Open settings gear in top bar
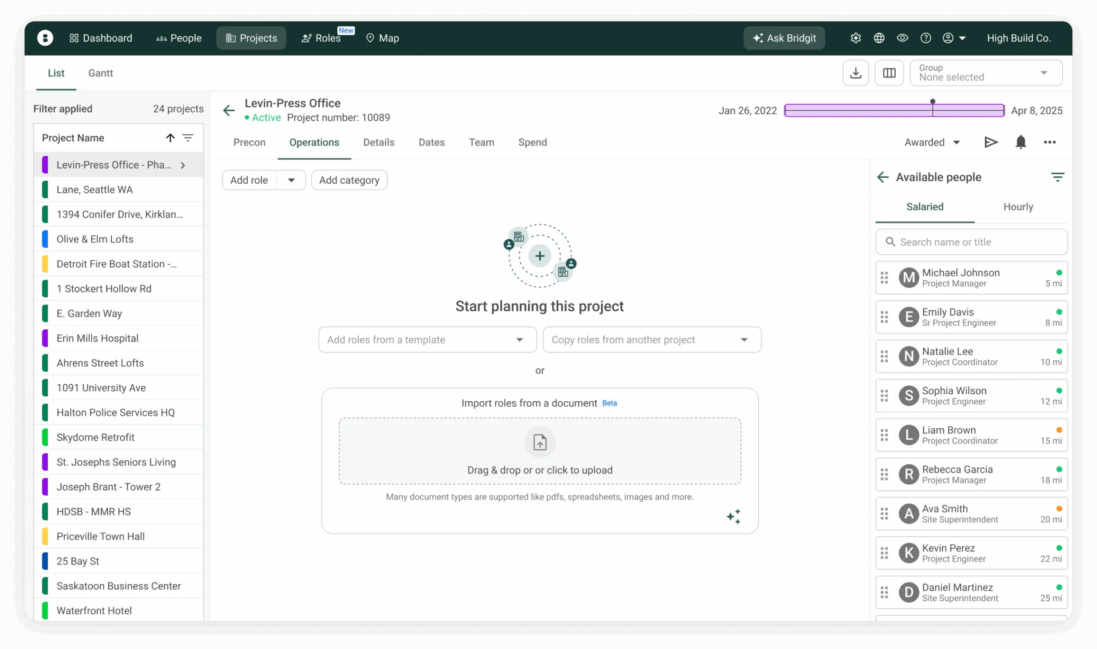Image resolution: width=1097 pixels, height=649 pixels. click(855, 38)
